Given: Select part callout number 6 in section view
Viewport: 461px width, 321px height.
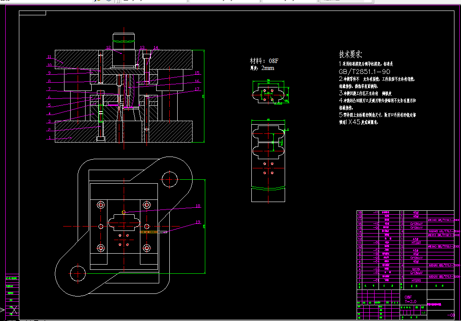Looking at the screenshot, I should pos(50,97).
